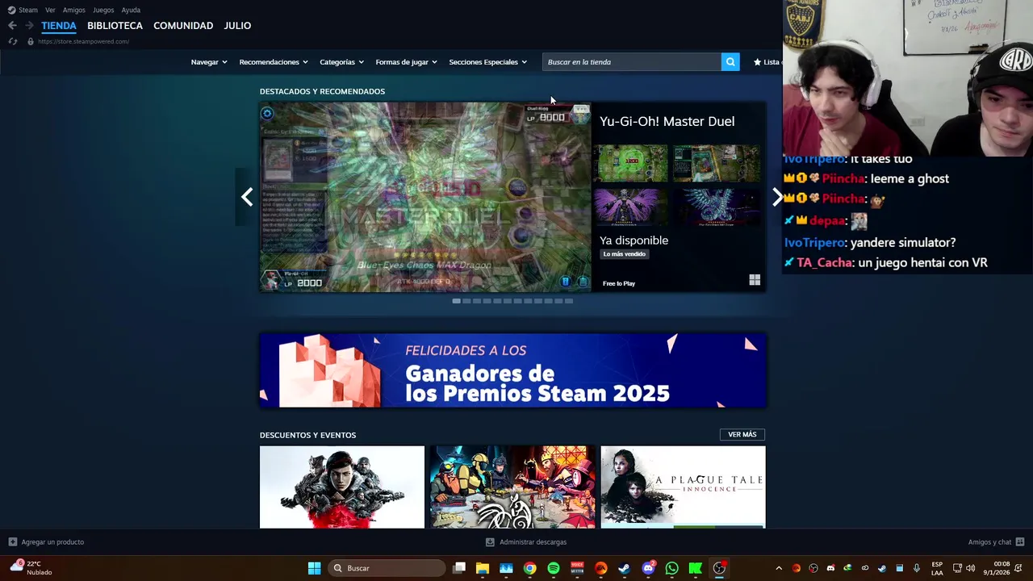Click Agregar un producto
Image resolution: width=1033 pixels, height=581 pixels.
click(52, 542)
